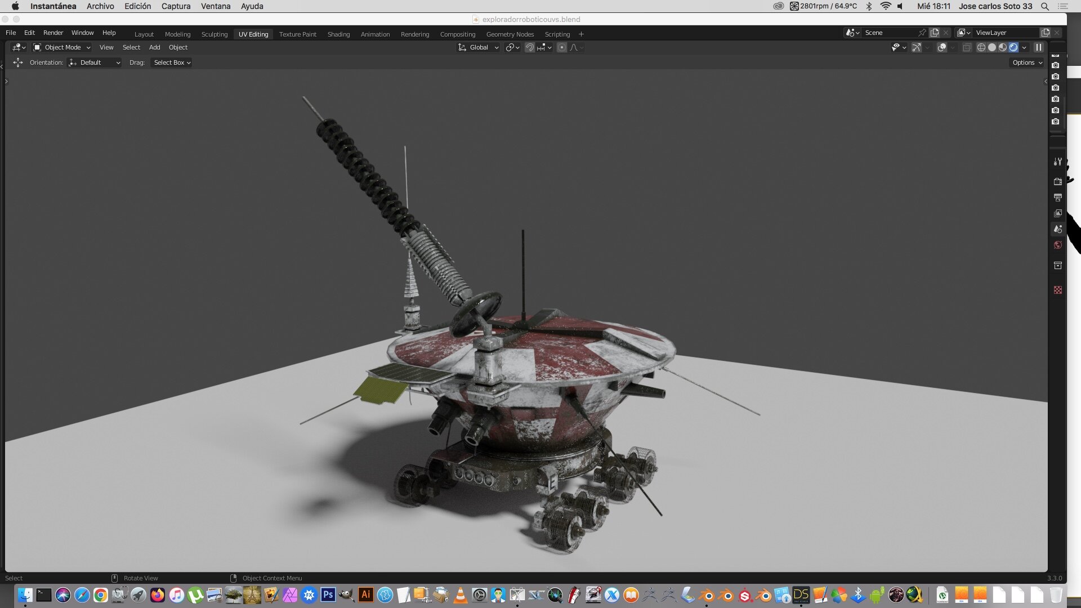Open Spotlight search in menu bar

tap(1045, 6)
